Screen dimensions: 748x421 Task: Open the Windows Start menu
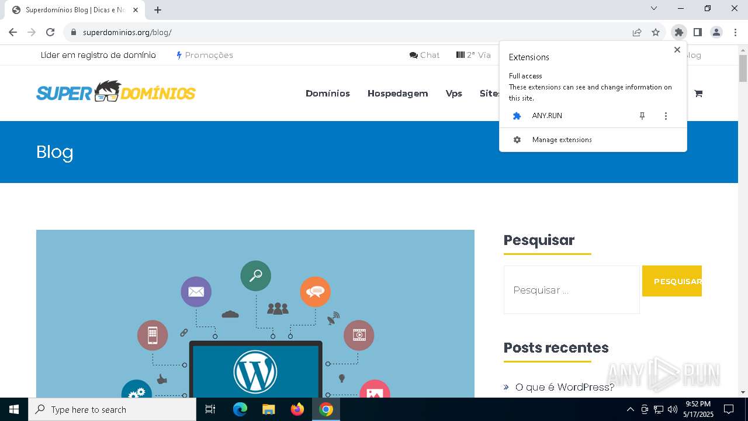[x=14, y=409]
